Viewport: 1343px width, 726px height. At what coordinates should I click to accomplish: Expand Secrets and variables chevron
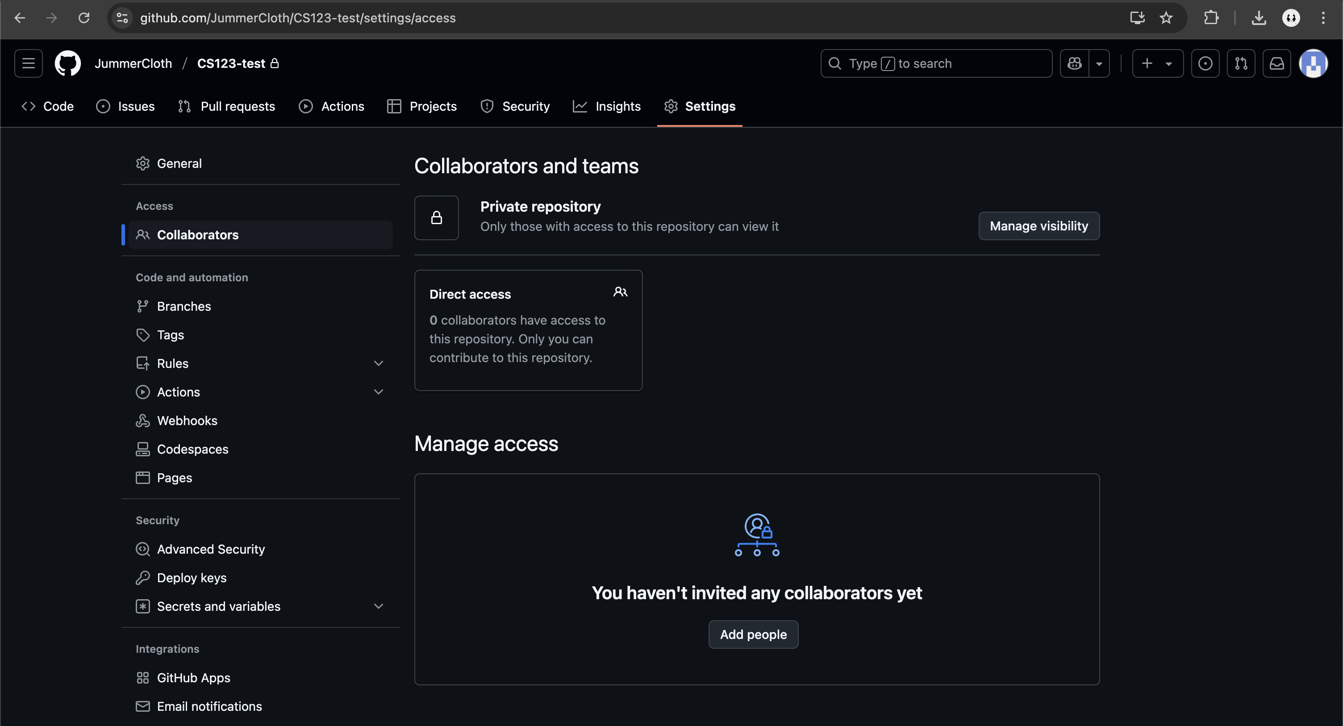point(379,606)
